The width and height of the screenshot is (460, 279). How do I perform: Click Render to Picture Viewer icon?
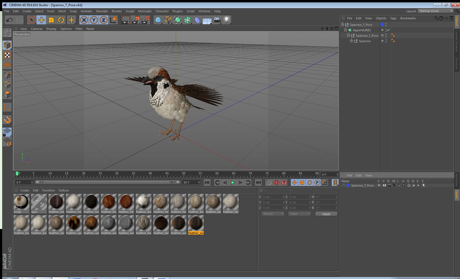pyautogui.click(x=135, y=20)
